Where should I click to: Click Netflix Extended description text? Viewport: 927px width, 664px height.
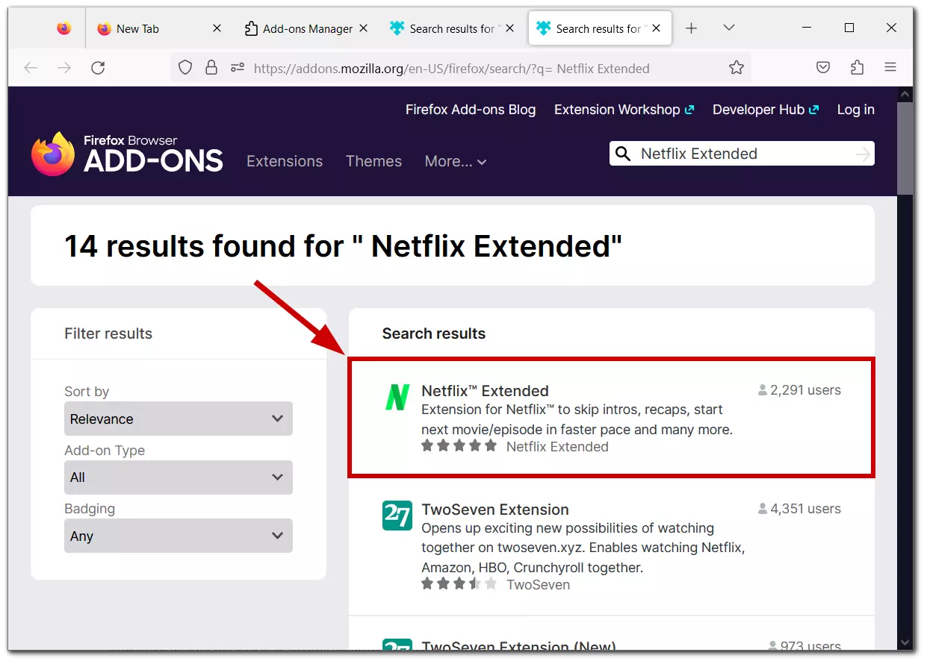pyautogui.click(x=577, y=419)
